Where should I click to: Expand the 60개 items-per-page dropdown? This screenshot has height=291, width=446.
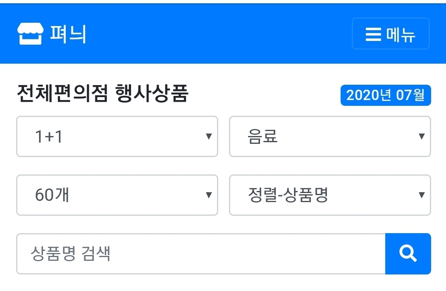tap(117, 195)
